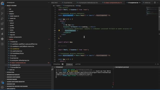Screen dimensions: 160x90
Task: Open the Extensions view icon
Action: [2, 24]
